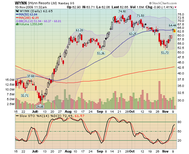Screen dimensions: 189x154
Task: Click the WYNN ticker symbol title
Action: (x=21, y=3)
